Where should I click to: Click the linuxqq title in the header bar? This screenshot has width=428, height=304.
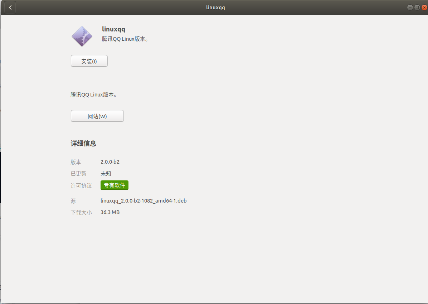pos(215,8)
